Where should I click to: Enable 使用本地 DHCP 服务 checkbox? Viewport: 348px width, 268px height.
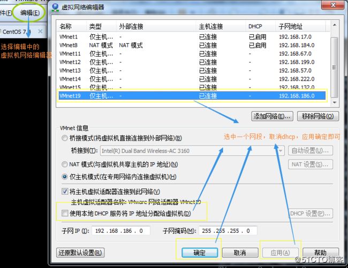point(65,214)
